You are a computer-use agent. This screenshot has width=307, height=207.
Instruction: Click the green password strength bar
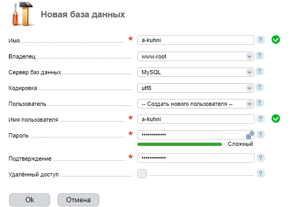[180, 144]
